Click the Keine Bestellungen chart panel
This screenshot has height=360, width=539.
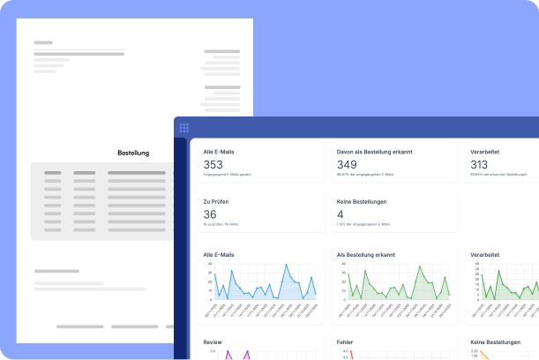coord(503,347)
